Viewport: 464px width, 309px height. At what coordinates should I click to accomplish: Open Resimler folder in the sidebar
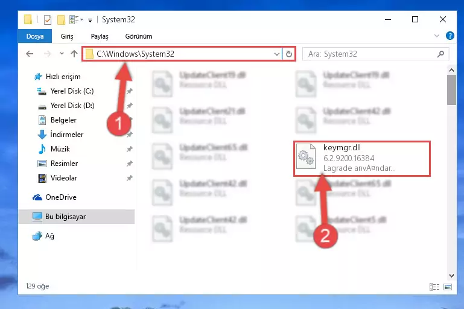(x=64, y=164)
